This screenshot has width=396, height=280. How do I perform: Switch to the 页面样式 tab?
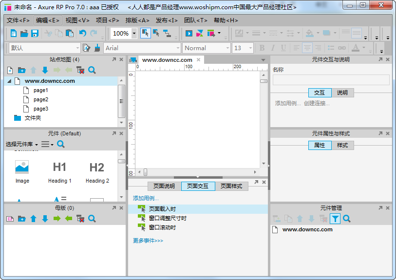click(x=231, y=186)
